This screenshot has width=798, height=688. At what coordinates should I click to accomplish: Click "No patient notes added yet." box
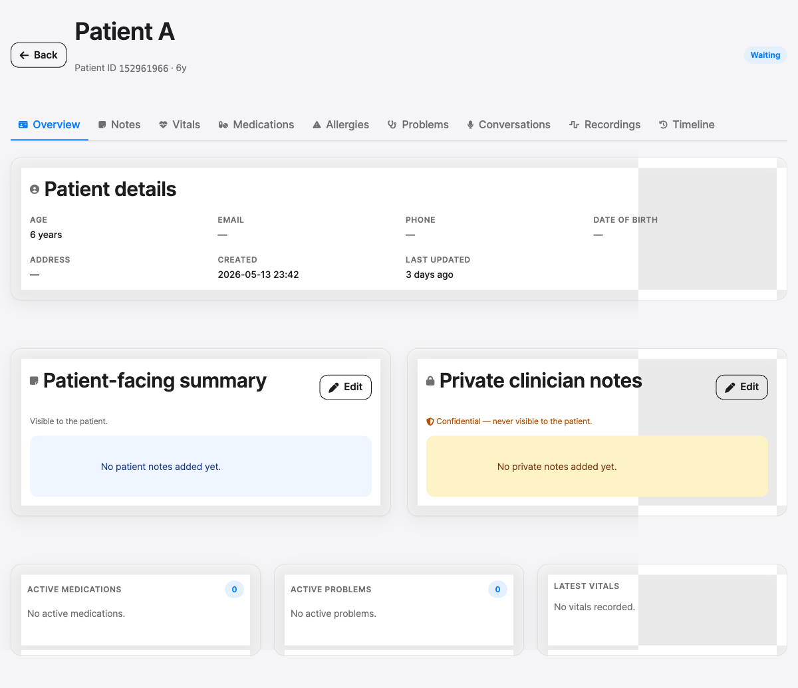click(201, 467)
